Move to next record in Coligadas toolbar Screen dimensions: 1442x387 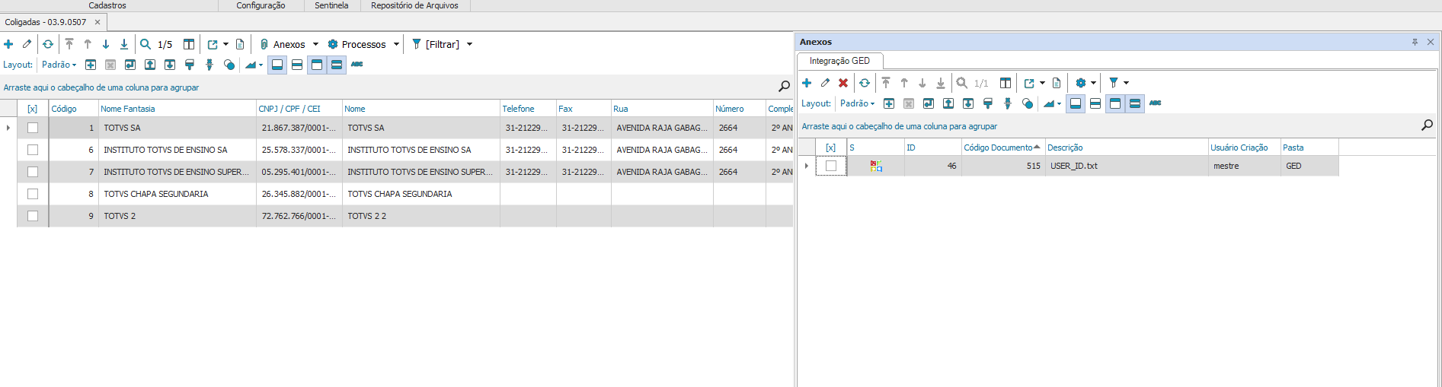(x=106, y=44)
